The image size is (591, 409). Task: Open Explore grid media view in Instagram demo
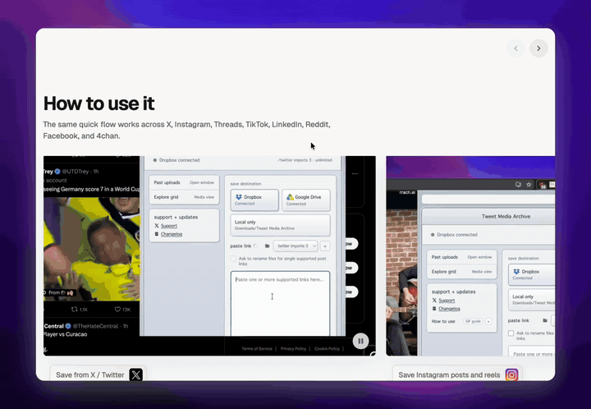tap(461, 271)
